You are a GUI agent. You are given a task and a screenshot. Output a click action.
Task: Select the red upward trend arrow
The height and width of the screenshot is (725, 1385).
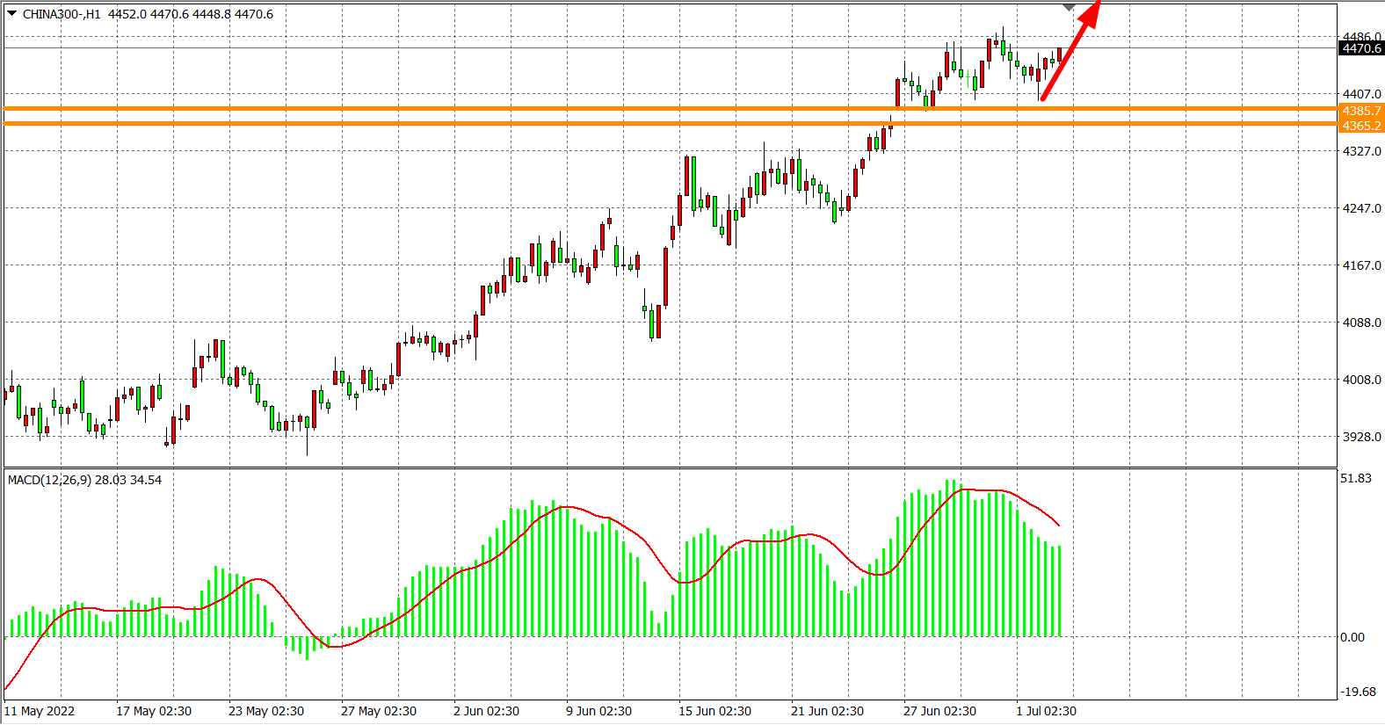pos(1068,54)
